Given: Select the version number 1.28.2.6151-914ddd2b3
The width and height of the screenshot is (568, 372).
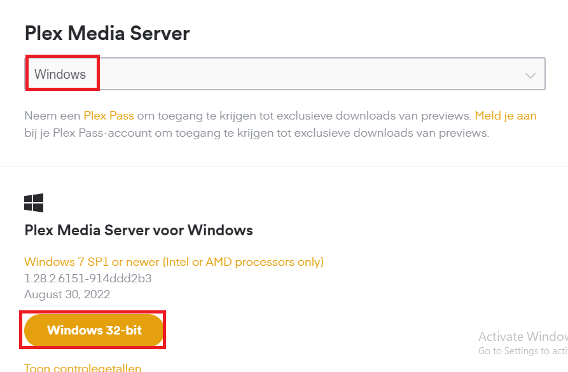Looking at the screenshot, I should (x=88, y=278).
